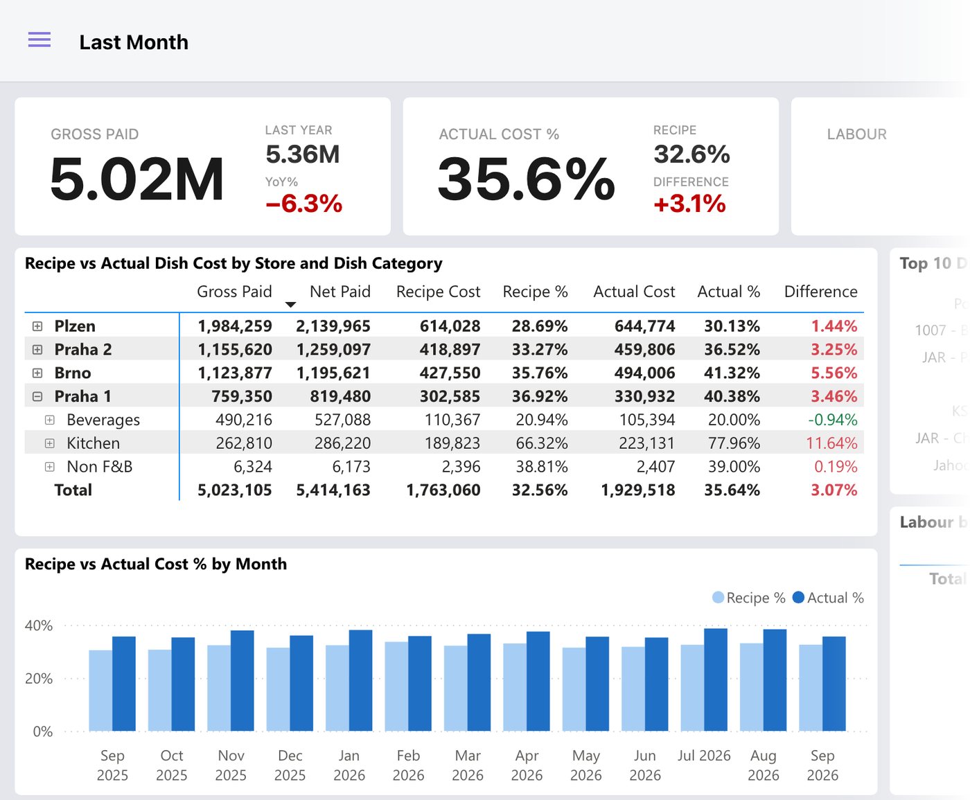The height and width of the screenshot is (800, 970).
Task: Click the Nov 2025 Actual % bar
Action: click(x=242, y=680)
